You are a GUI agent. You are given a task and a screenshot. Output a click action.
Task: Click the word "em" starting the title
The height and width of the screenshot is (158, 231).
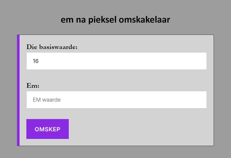click(66, 20)
